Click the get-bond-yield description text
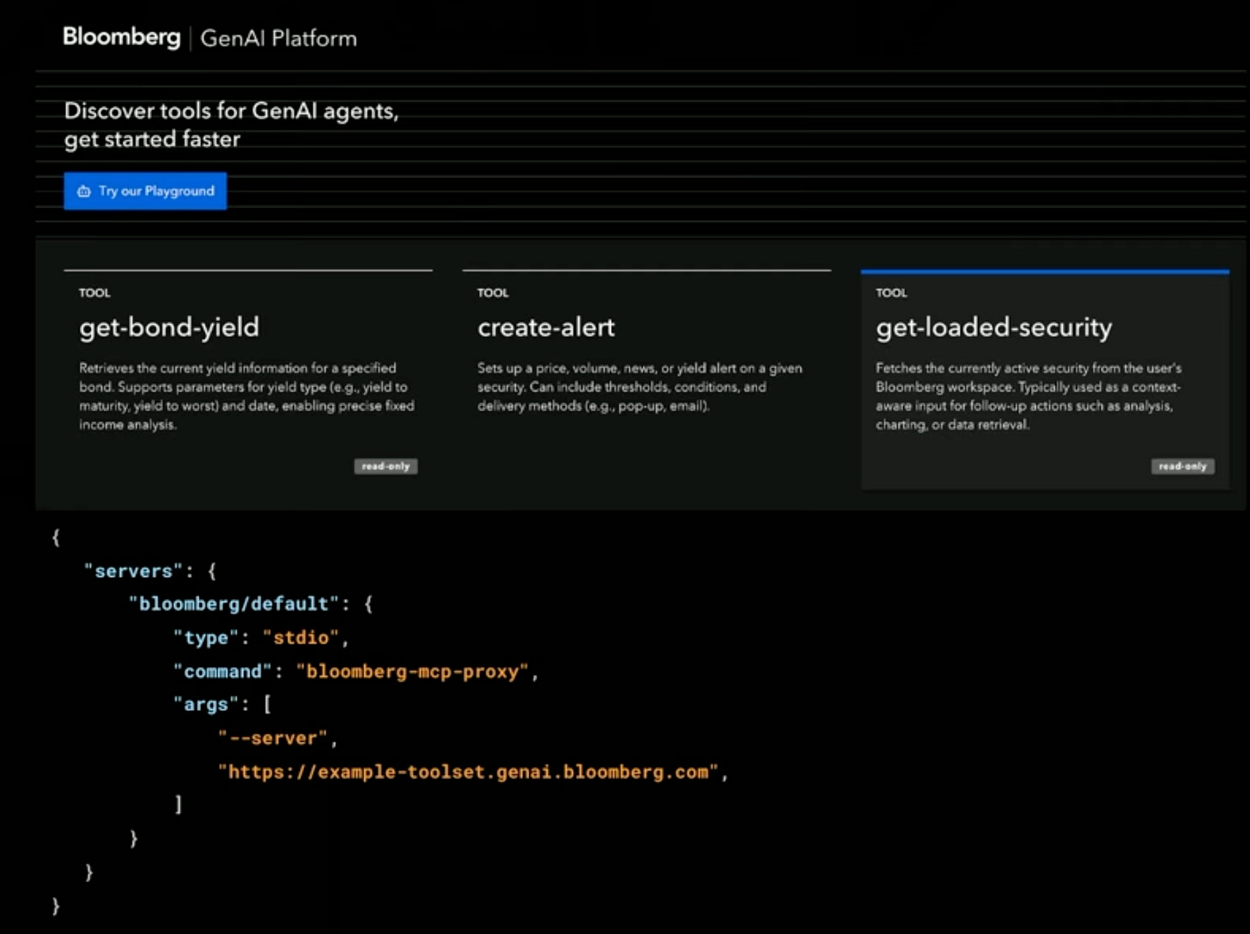Viewport: 1250px width, 934px height. point(247,396)
